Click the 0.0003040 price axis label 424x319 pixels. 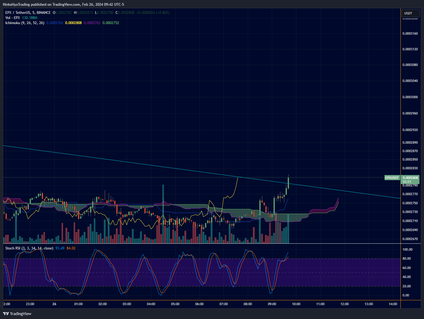tap(410, 81)
